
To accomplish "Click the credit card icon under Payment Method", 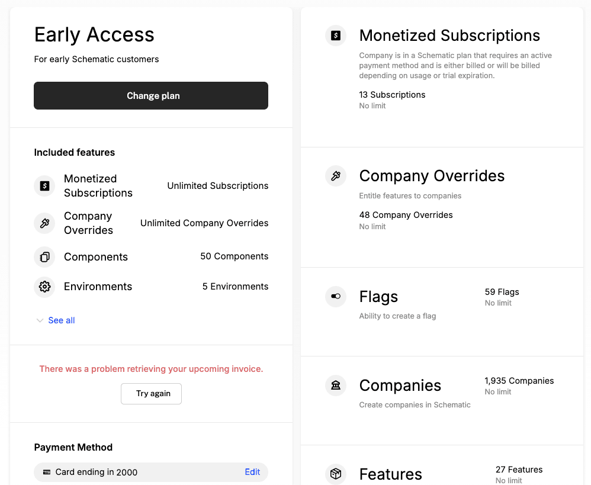I will coord(47,472).
